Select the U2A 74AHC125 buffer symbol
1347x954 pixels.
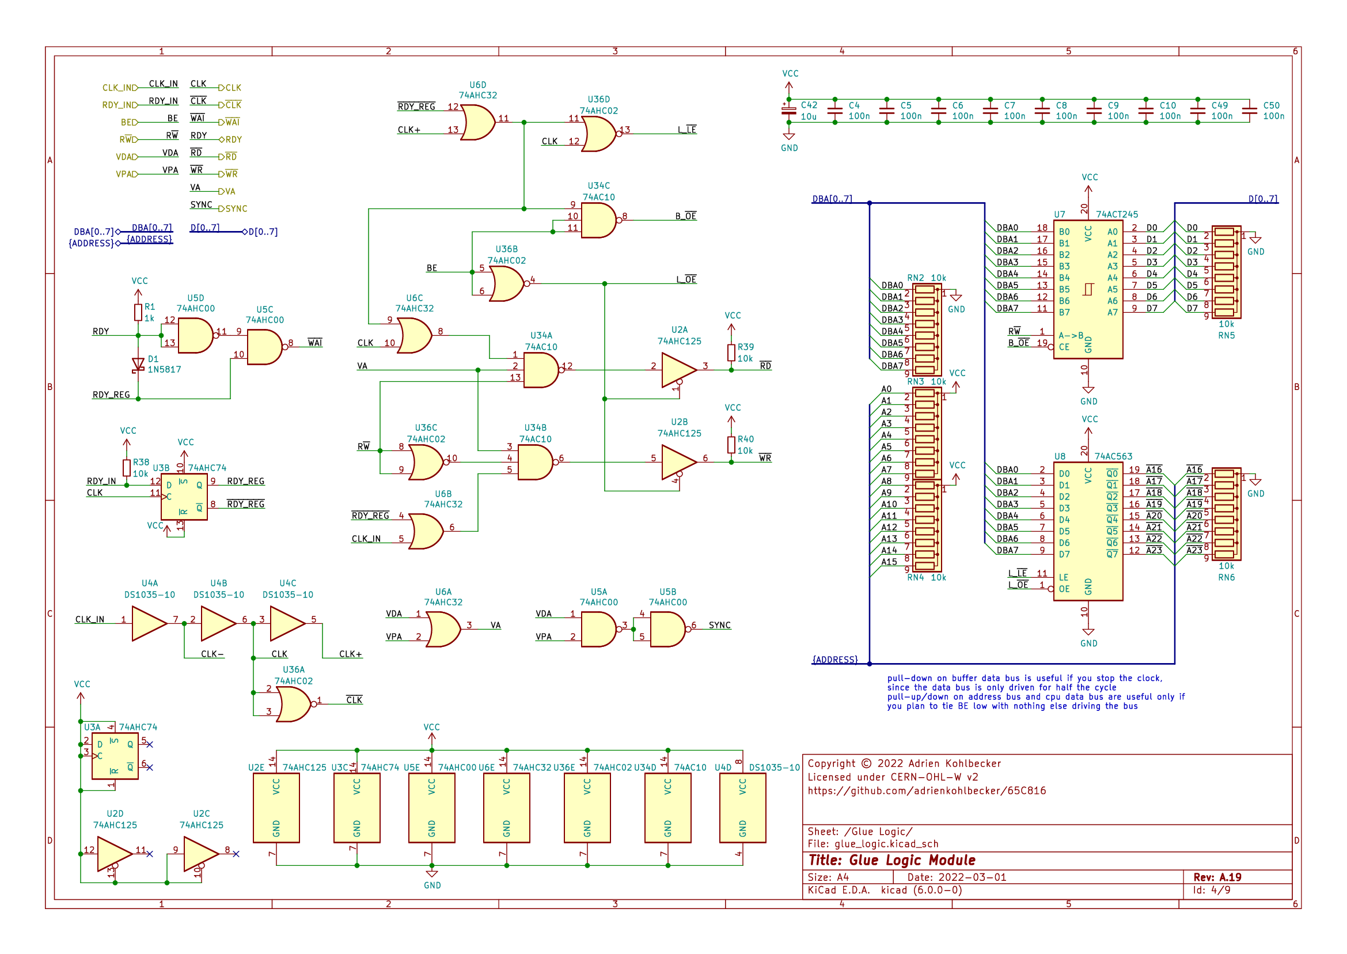click(x=680, y=370)
